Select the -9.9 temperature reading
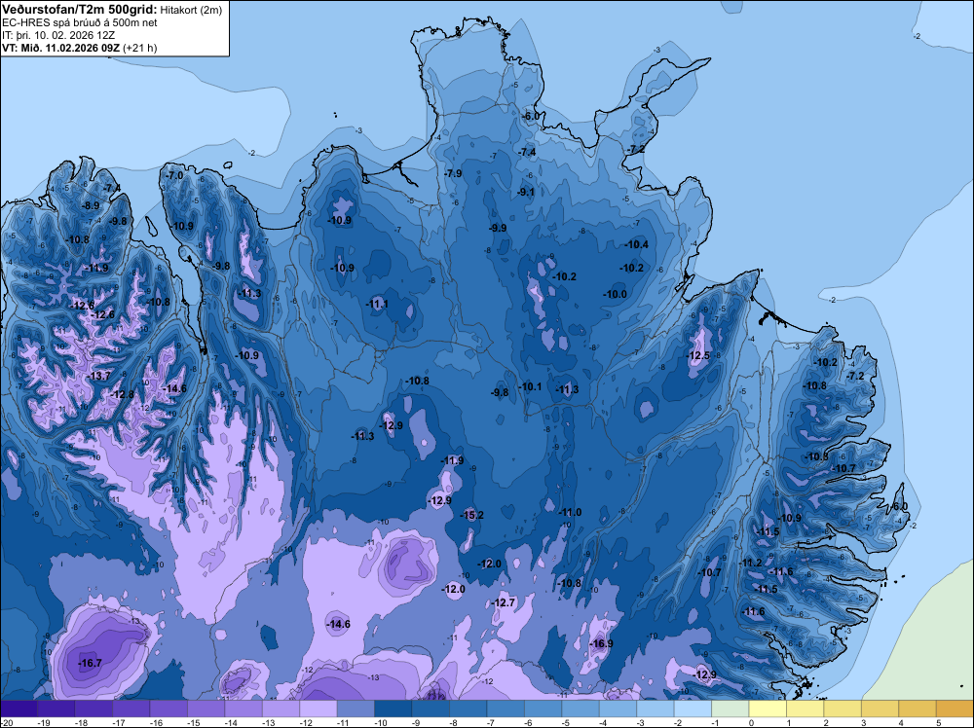Image resolution: width=974 pixels, height=728 pixels. [x=498, y=228]
